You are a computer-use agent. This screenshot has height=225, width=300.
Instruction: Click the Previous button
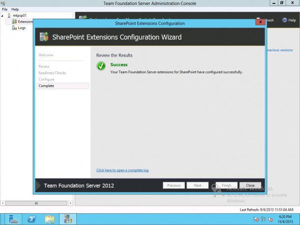pyautogui.click(x=174, y=185)
